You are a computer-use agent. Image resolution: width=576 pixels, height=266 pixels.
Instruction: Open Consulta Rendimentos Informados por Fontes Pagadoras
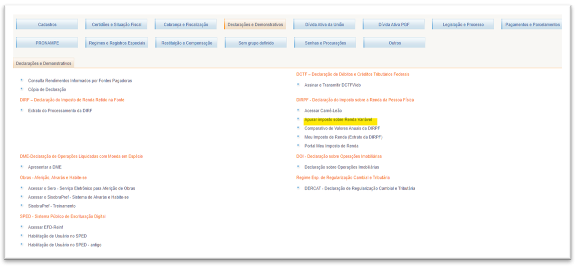(80, 80)
